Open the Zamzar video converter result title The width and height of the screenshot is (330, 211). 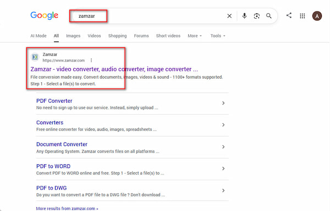[114, 69]
